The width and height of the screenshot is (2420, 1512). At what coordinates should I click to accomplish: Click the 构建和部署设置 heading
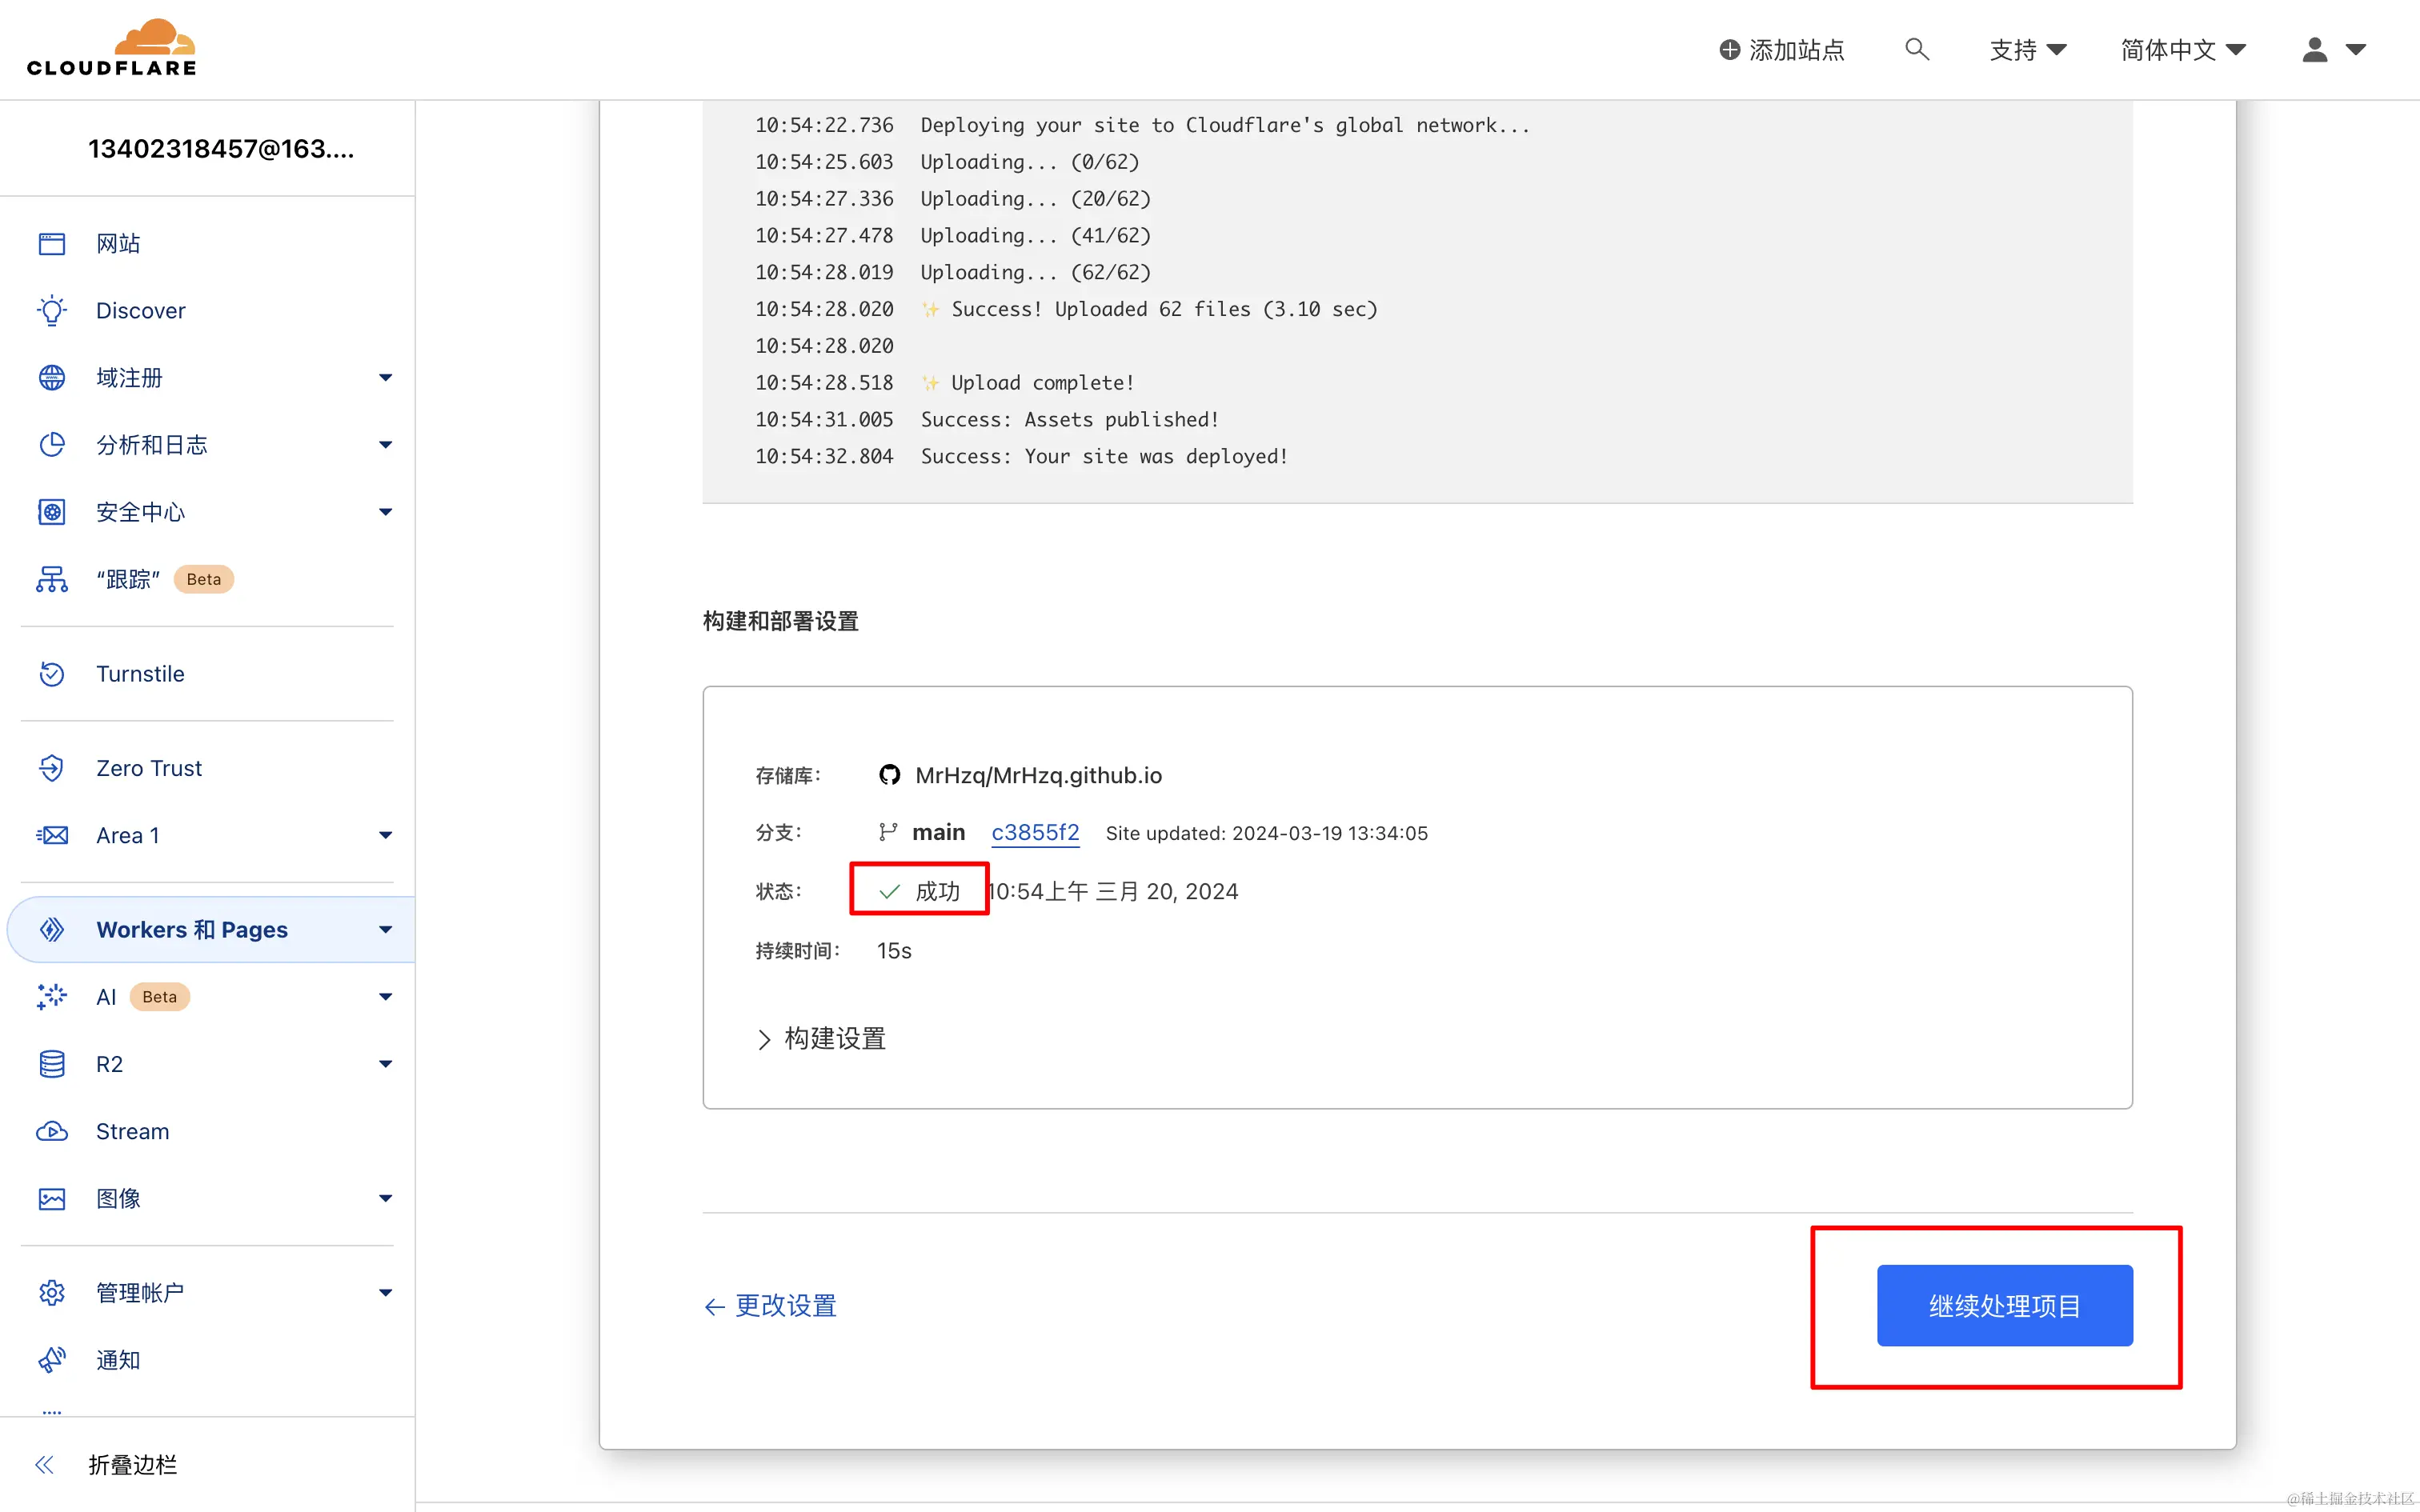click(780, 621)
